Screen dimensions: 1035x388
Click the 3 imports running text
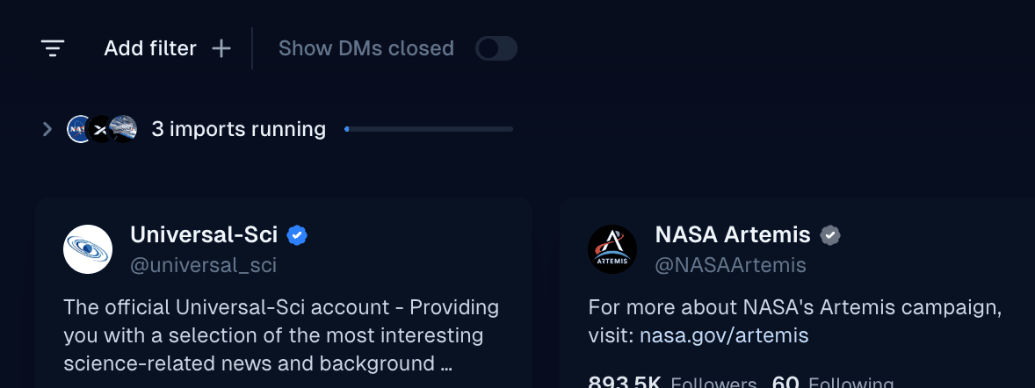tap(238, 130)
